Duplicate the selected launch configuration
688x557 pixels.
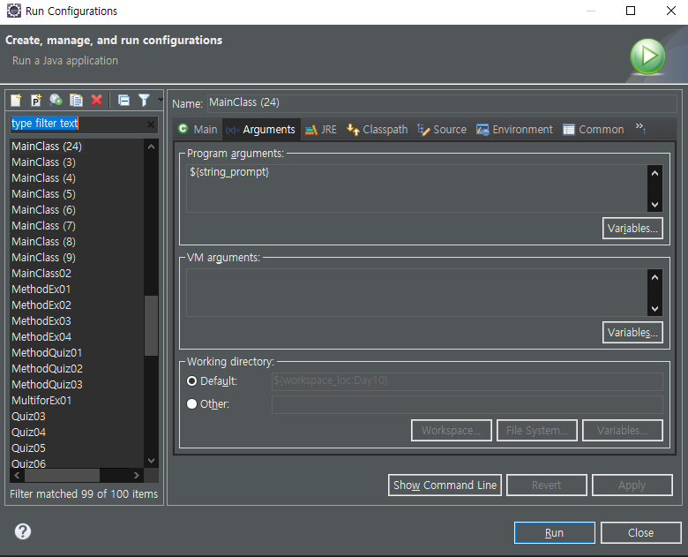click(77, 101)
